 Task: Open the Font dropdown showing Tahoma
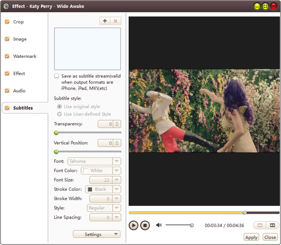coord(94,161)
